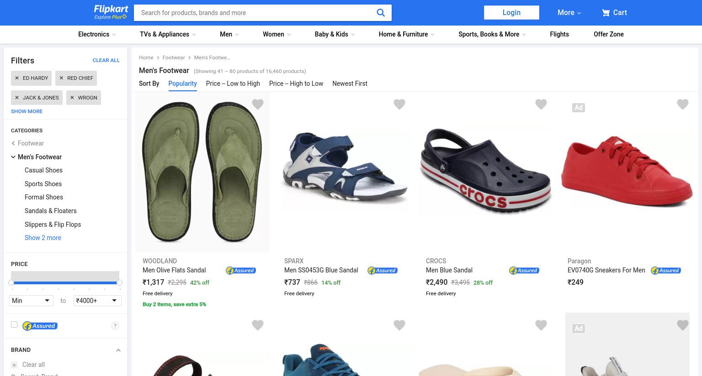Image resolution: width=702 pixels, height=376 pixels.
Task: Click CLEAR ALL filters link
Action: point(106,60)
